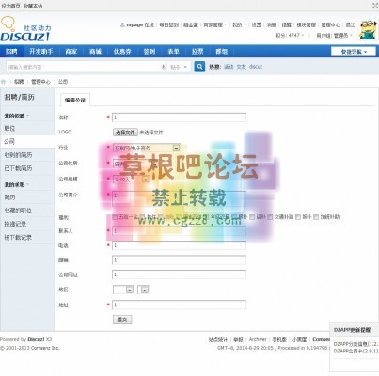The width and height of the screenshot is (379, 376).
Task: Open the second 地区 region dropdown
Action: pos(143,290)
